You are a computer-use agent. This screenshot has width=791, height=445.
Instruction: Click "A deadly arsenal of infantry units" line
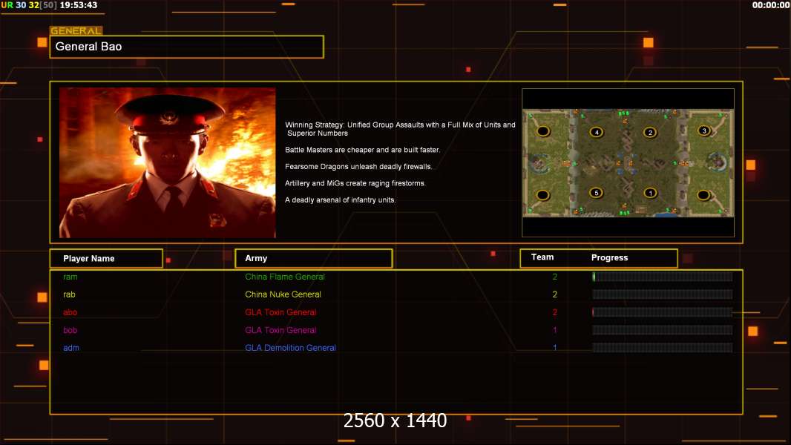[x=340, y=200]
